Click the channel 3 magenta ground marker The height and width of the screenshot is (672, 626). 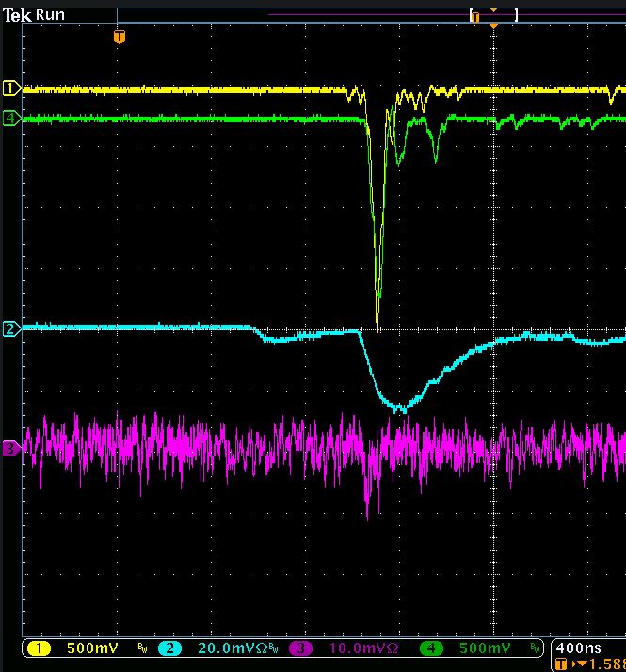pos(10,449)
